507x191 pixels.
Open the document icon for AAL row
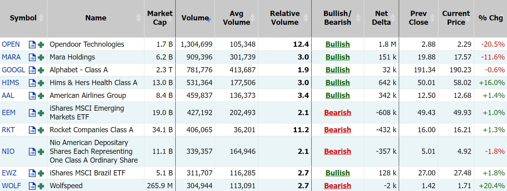[x=32, y=95]
